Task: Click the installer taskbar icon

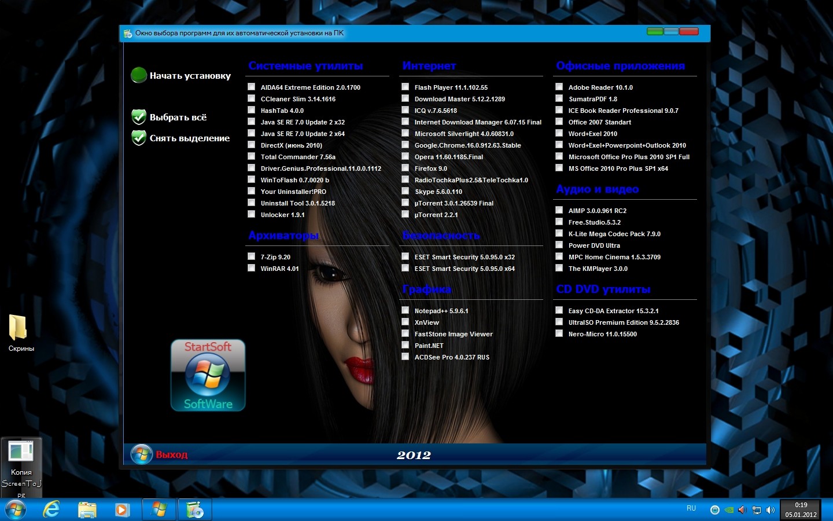Action: pos(195,509)
